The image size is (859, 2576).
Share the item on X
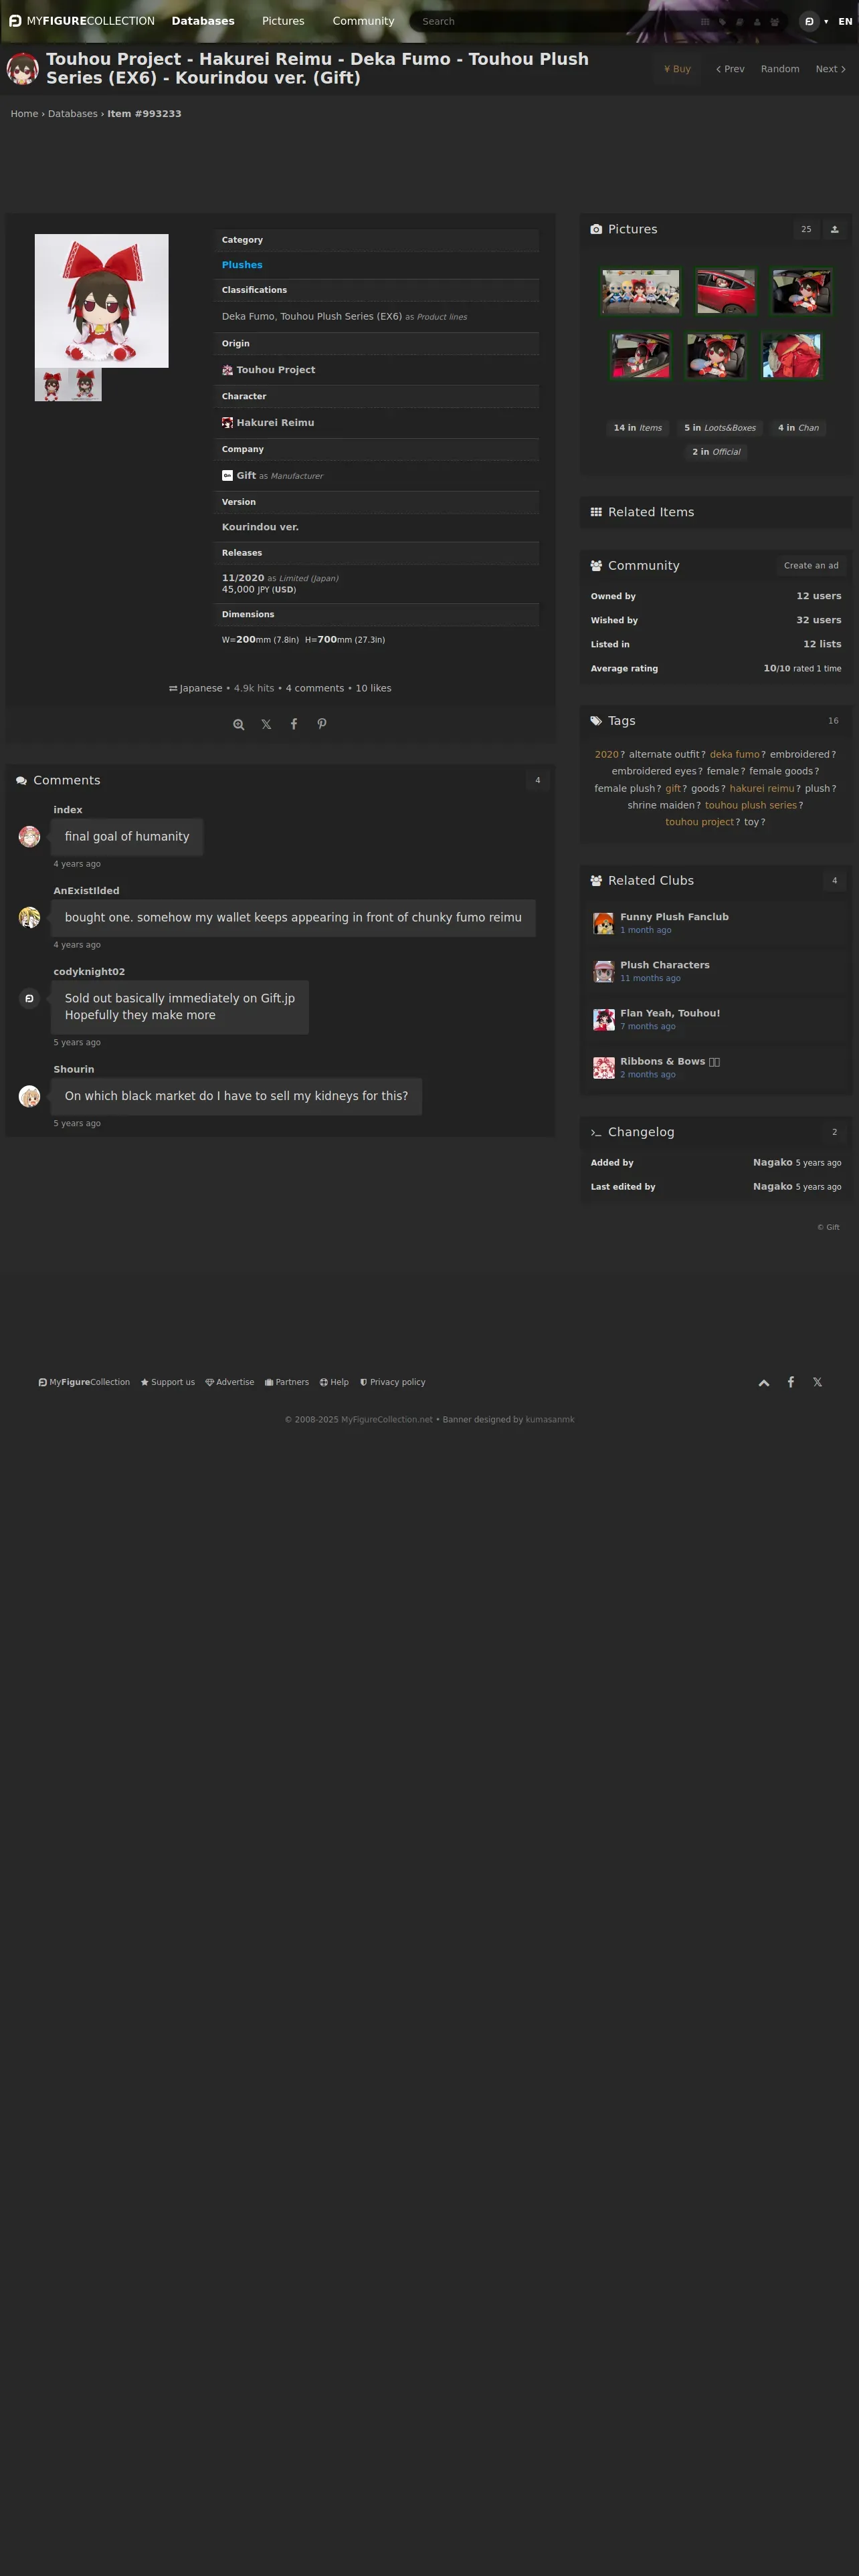[x=266, y=724]
